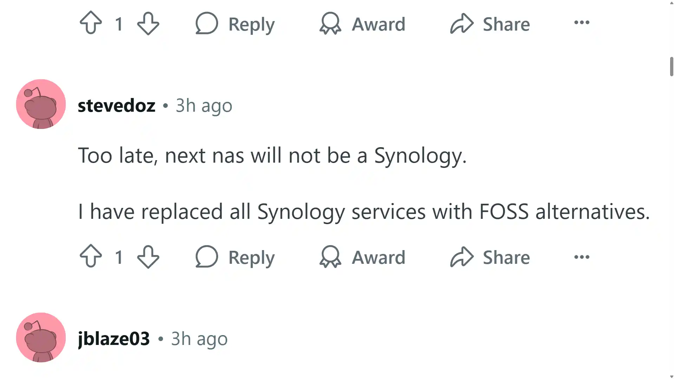
Task: Click jblaze03's avatar image
Action: [x=41, y=337]
